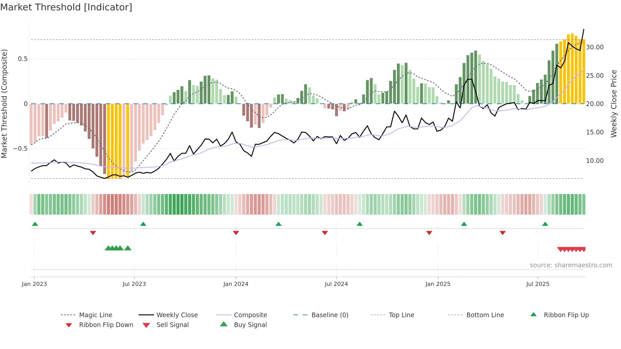Click the Jul 2025 x-axis label

(x=538, y=284)
